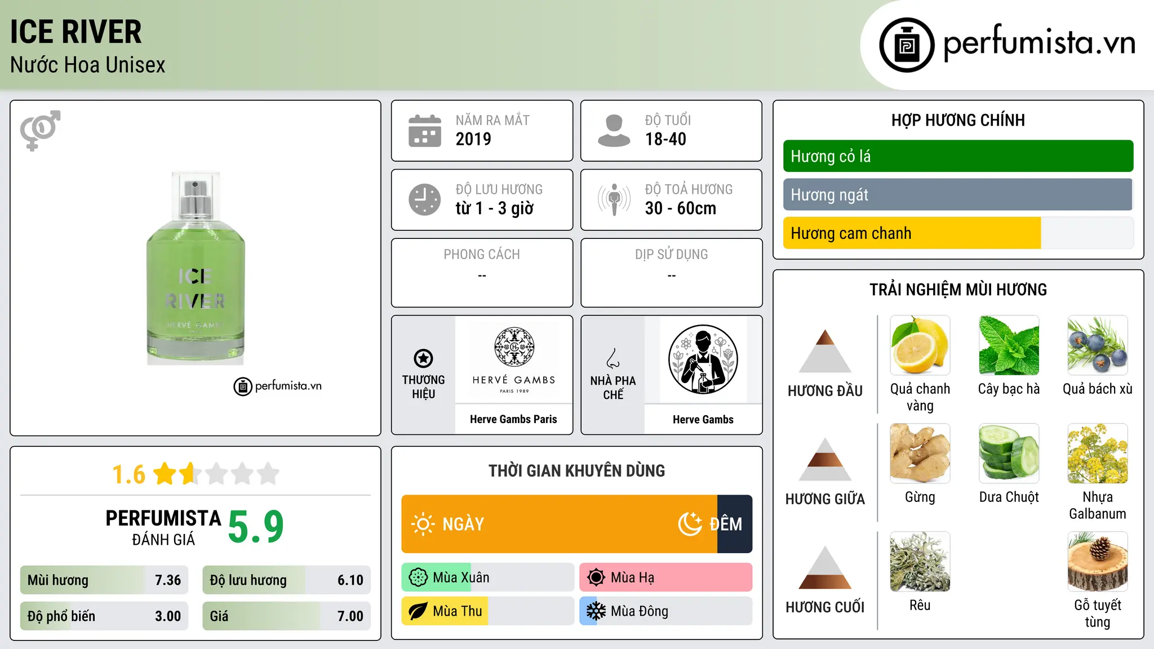
Task: Click the snowflake icon for Mùa Đông
Action: [596, 611]
